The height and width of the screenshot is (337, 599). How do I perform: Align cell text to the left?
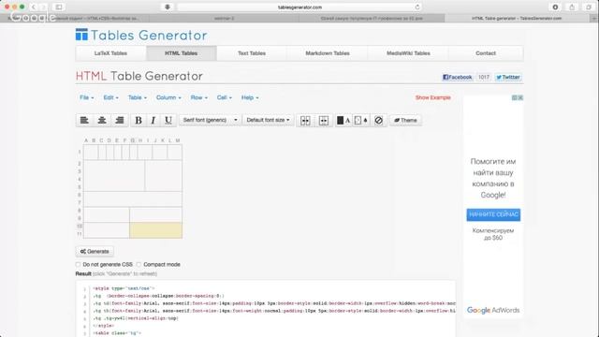click(x=84, y=121)
